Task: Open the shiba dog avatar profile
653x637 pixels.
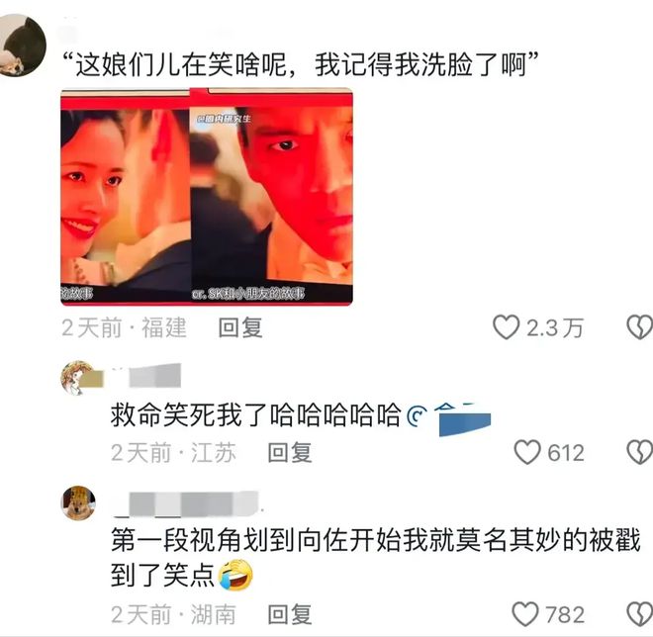Action: click(x=78, y=502)
